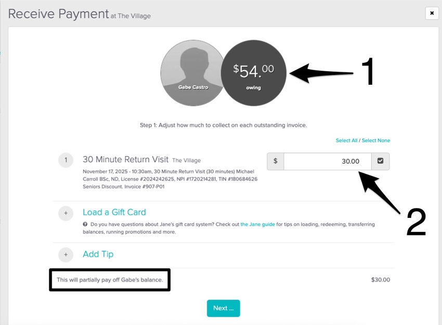Click the plus icon beside Add Tip
The image size is (442, 325).
point(66,255)
